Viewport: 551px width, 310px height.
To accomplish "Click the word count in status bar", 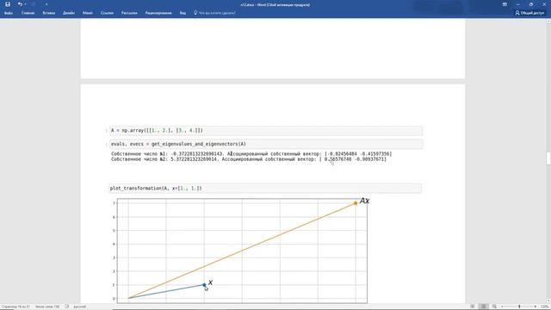I will coord(47,307).
